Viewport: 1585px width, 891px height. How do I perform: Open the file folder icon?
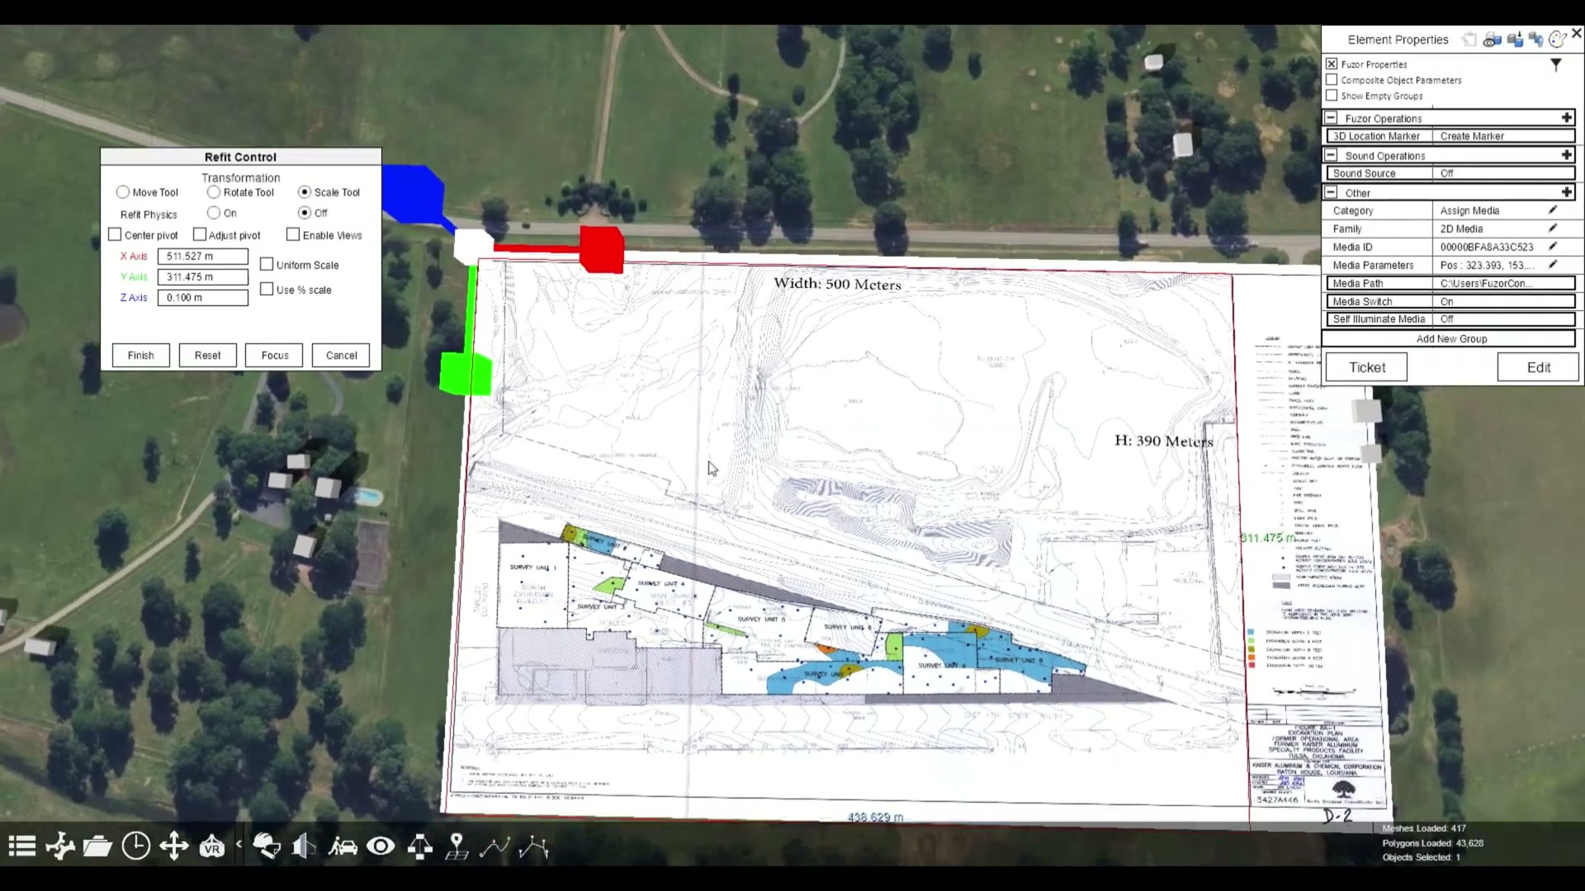point(97,846)
